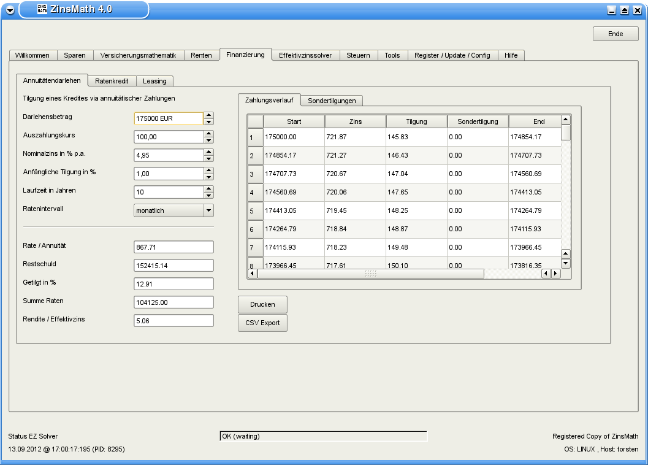Screen dimensions: 648x465
Task: Open the Ratenintervall dropdown
Action: coord(208,210)
